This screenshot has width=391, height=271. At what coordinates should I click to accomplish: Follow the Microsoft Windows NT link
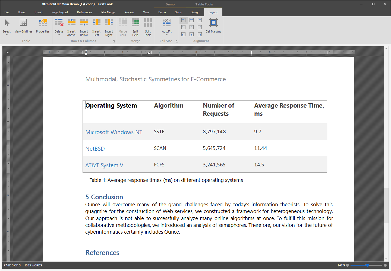pyautogui.click(x=114, y=132)
